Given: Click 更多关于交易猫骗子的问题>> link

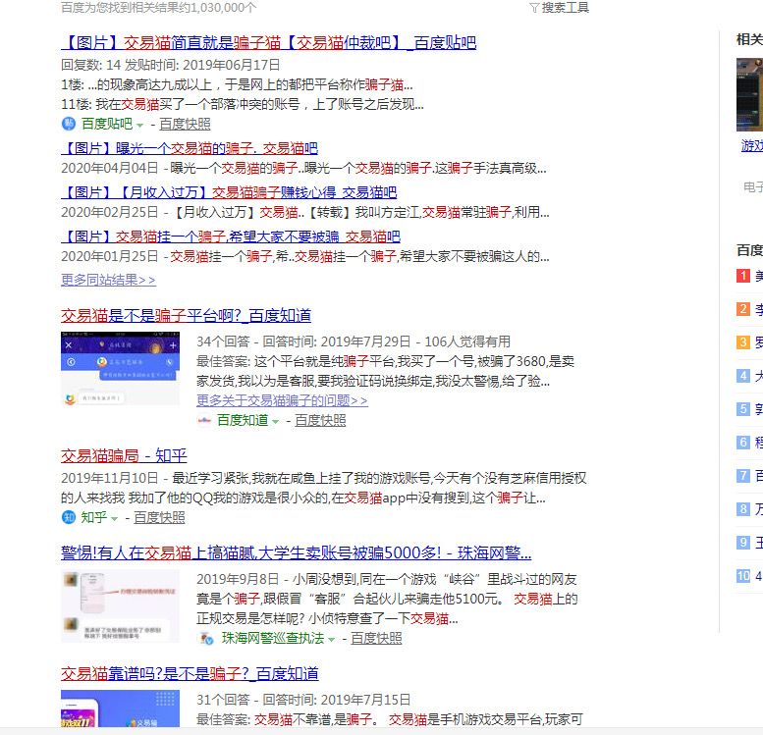Looking at the screenshot, I should point(282,400).
